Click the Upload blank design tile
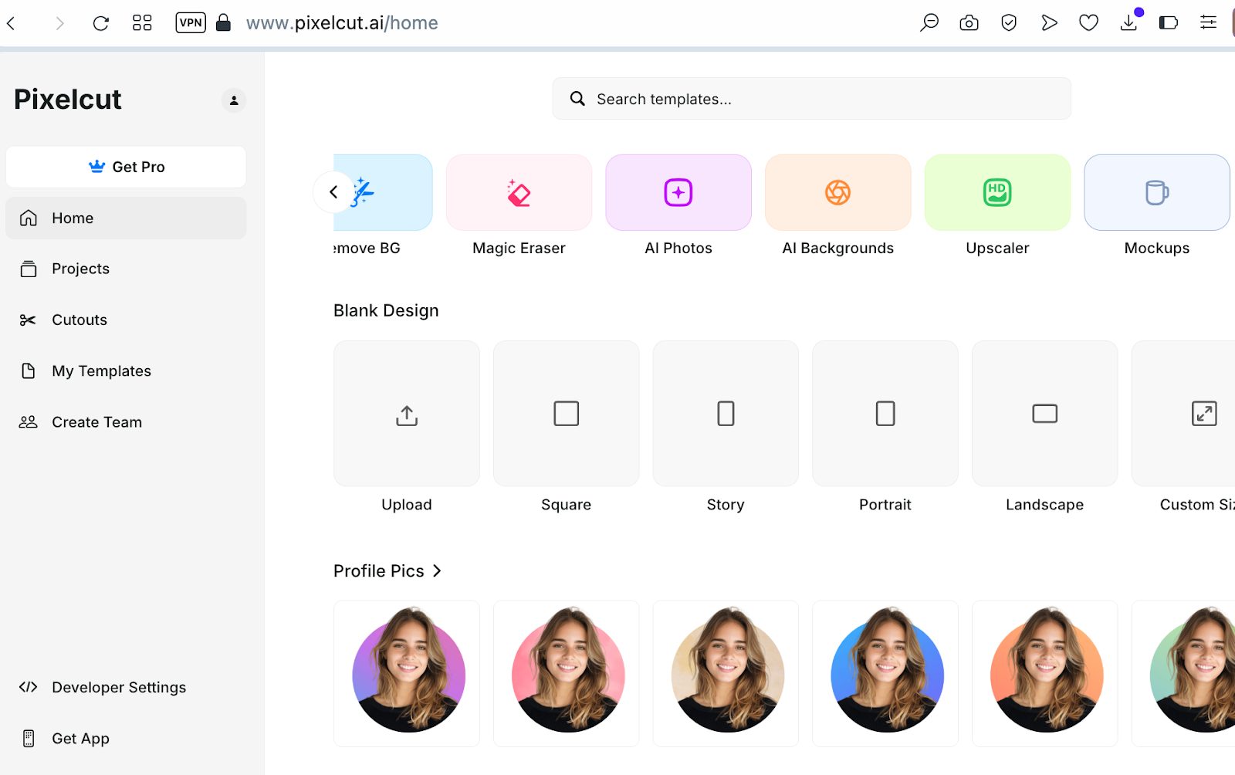Screen dimensions: 1235x775 click(x=407, y=414)
